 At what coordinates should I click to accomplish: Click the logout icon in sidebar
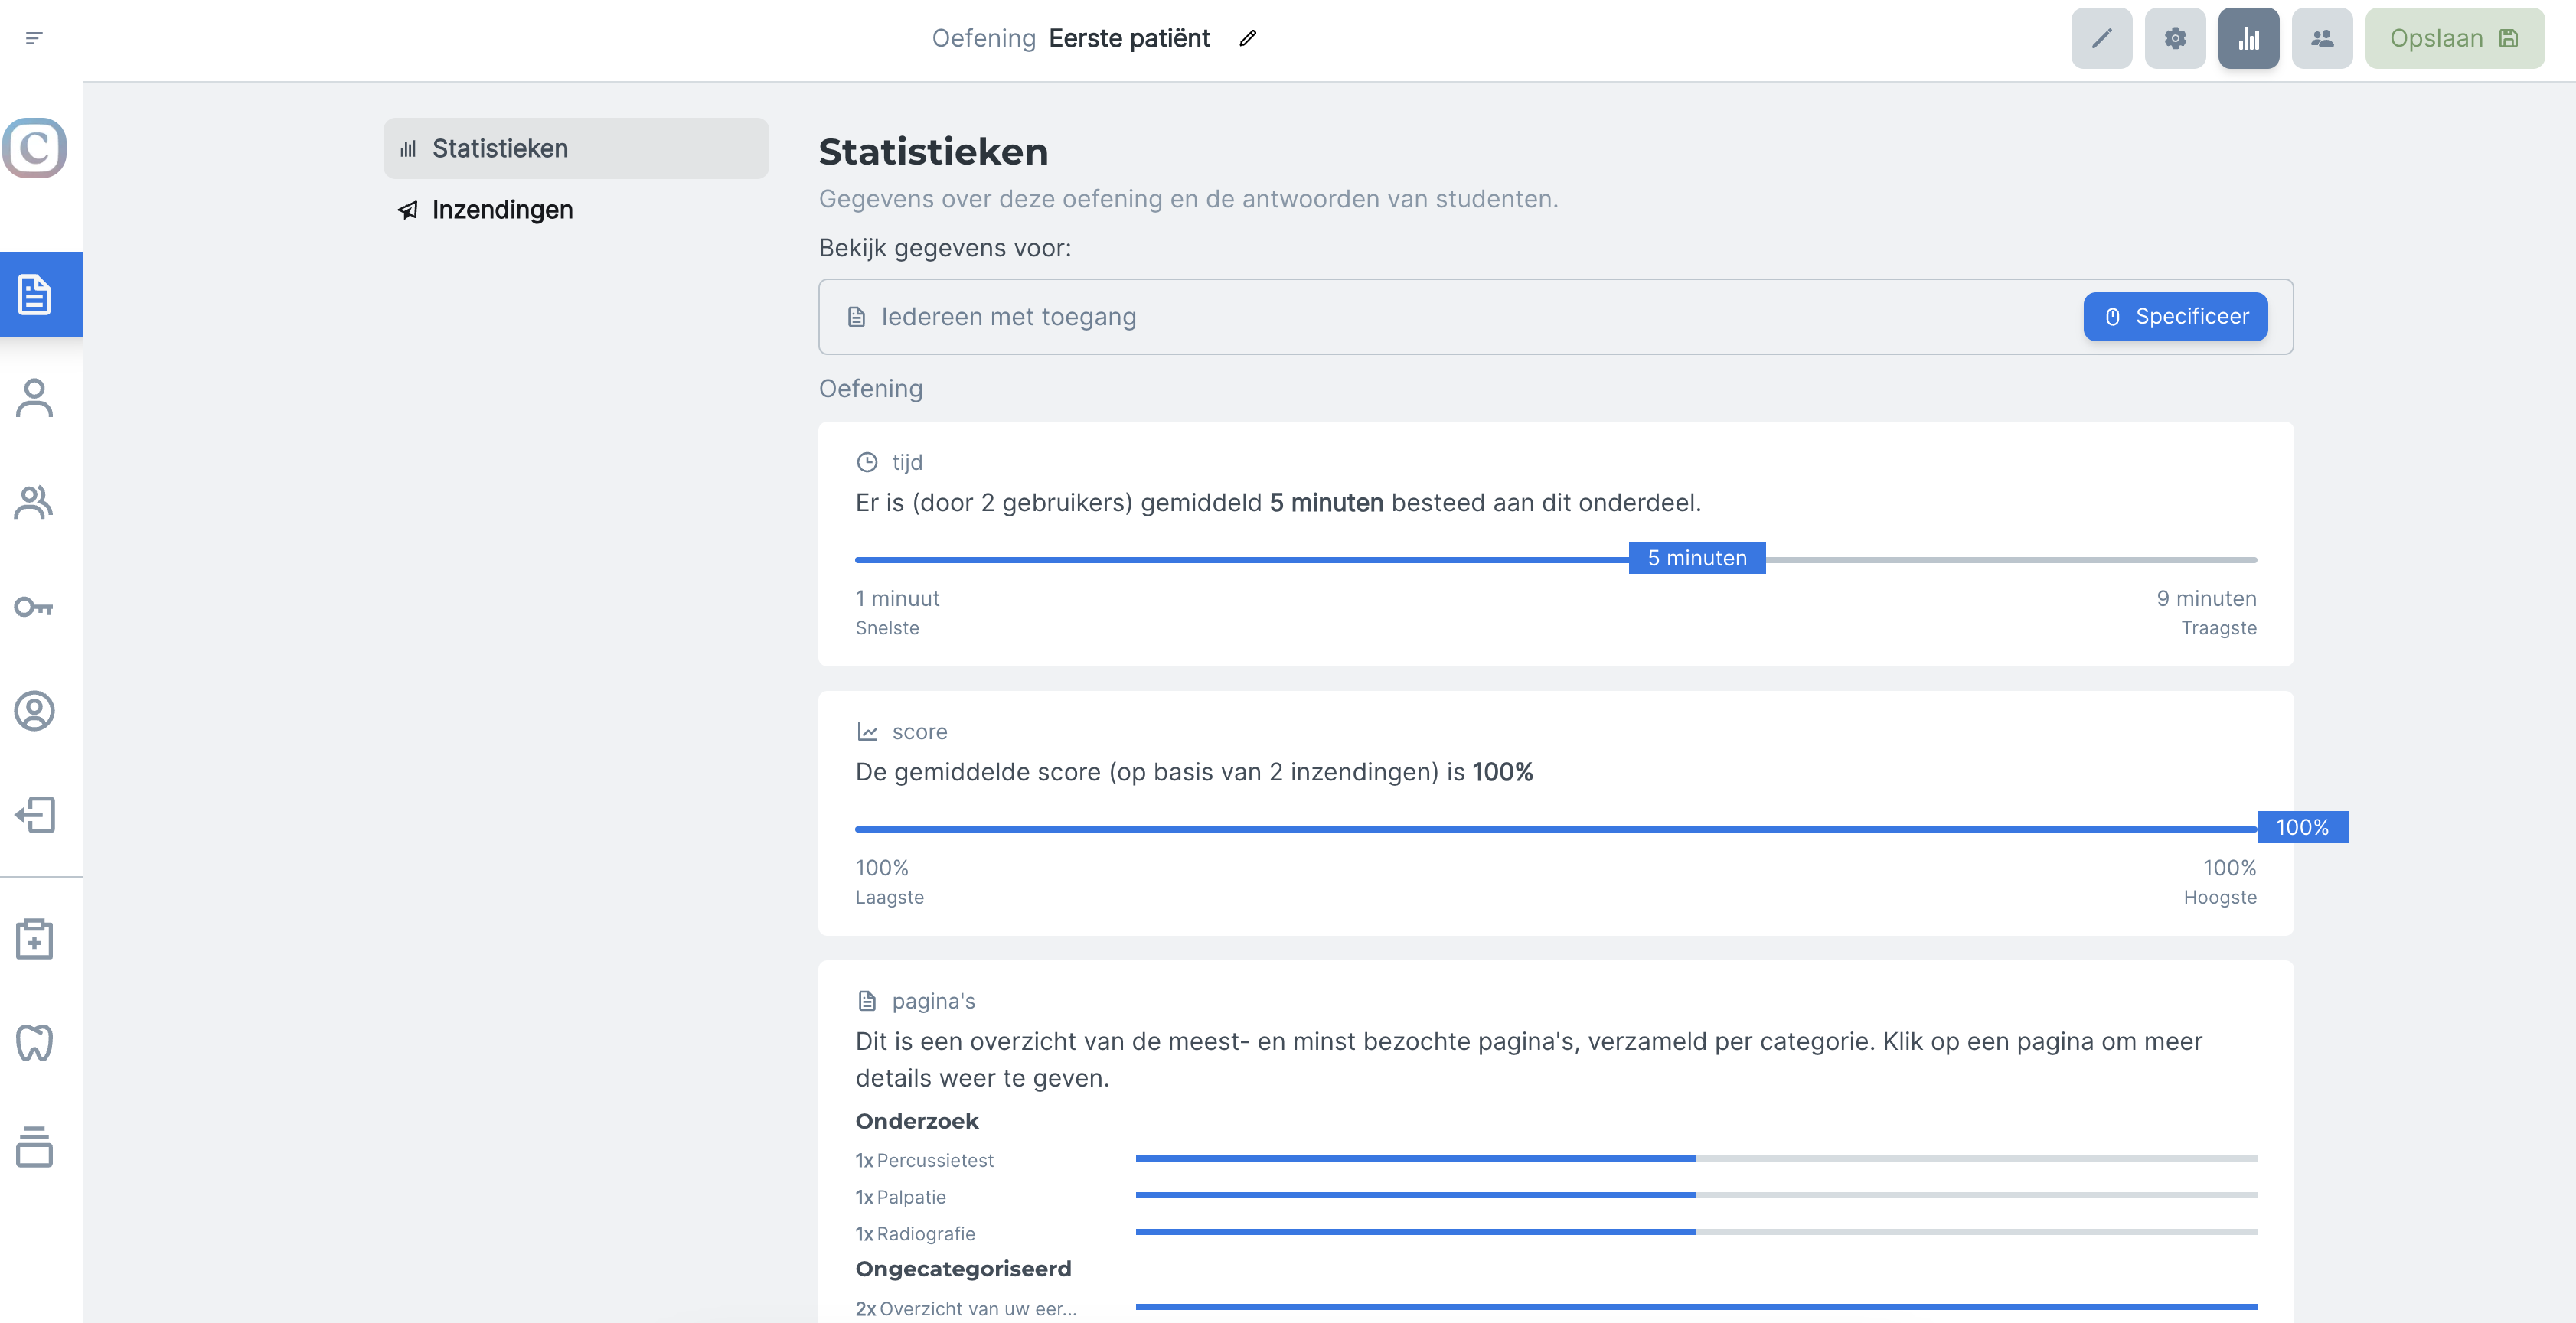(x=34, y=814)
